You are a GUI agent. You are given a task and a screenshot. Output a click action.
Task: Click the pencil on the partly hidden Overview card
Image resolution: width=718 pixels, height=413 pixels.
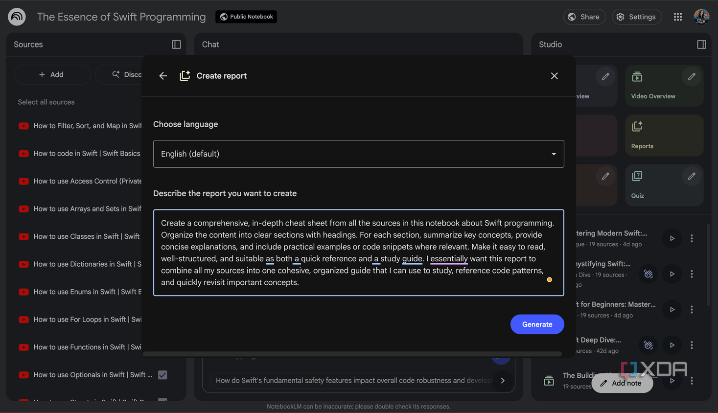[605, 77]
